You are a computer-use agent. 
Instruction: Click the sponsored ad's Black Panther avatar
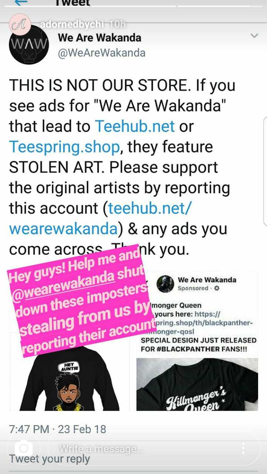click(x=165, y=284)
